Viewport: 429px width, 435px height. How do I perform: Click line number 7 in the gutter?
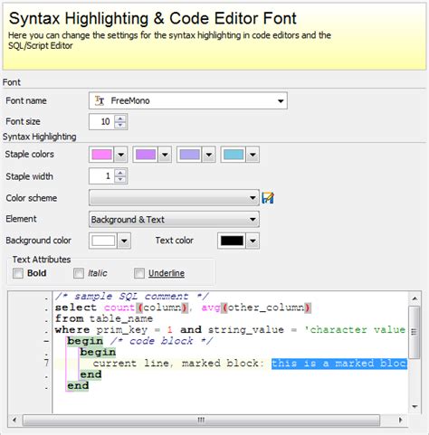coord(46,363)
